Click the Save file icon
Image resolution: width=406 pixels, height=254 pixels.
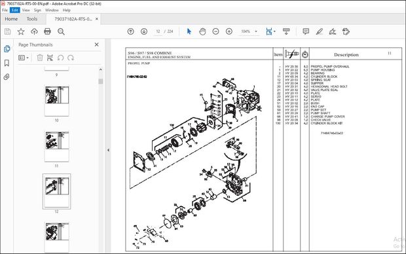click(x=7, y=31)
